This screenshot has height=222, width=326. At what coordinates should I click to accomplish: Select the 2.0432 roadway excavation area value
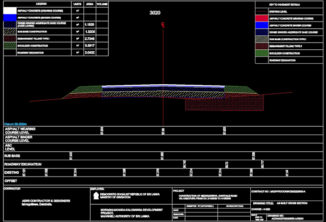89,52
